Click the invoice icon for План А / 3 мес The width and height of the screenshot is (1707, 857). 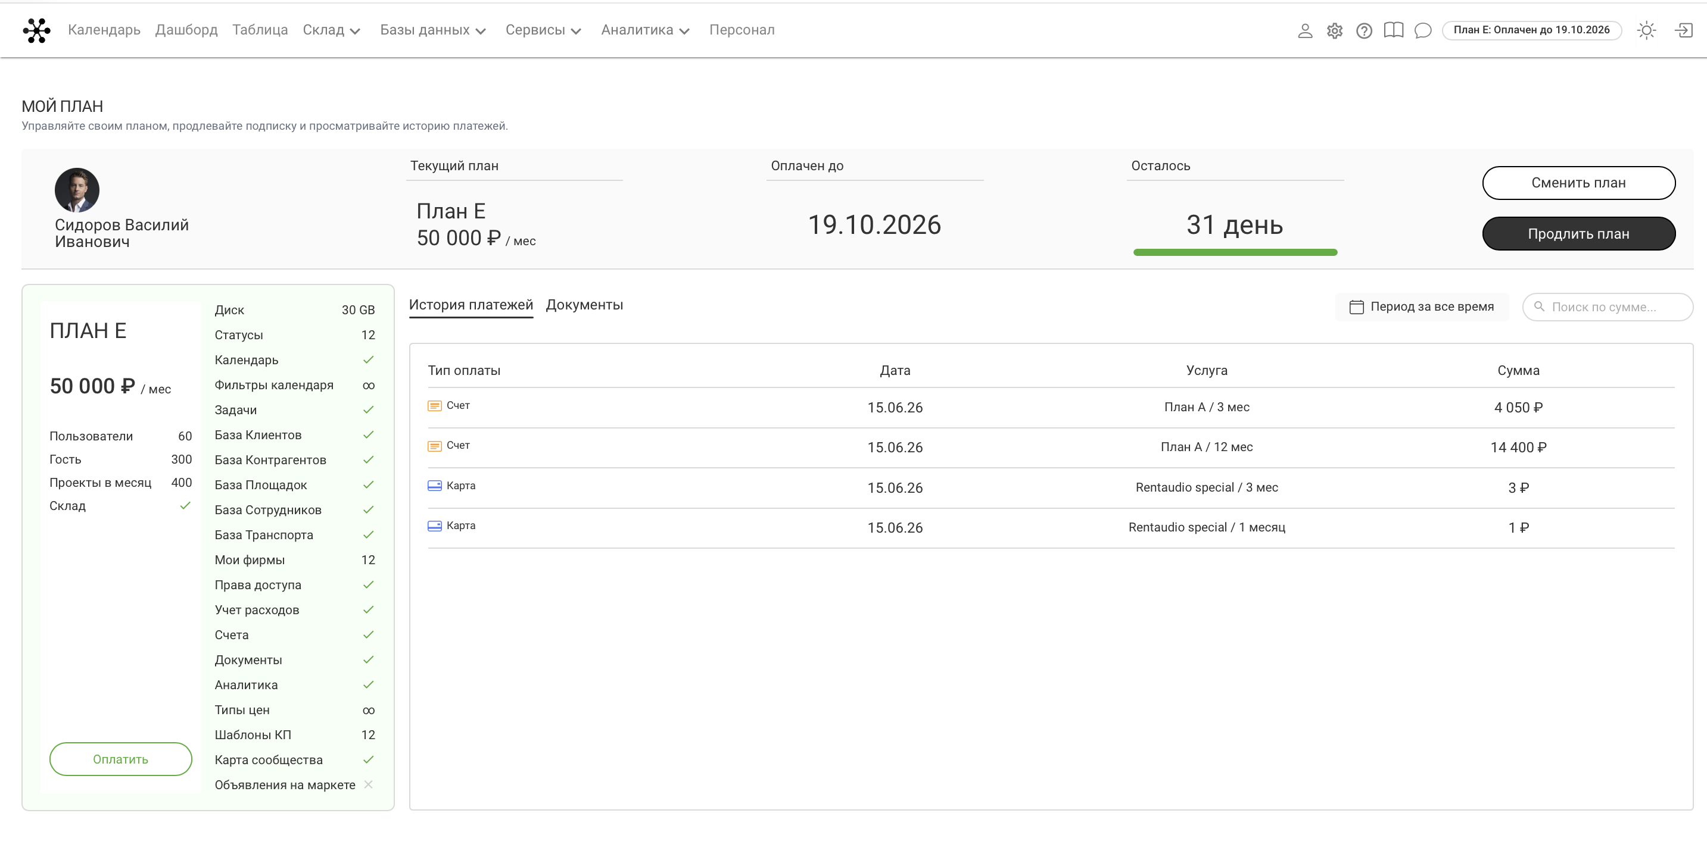[x=435, y=405]
